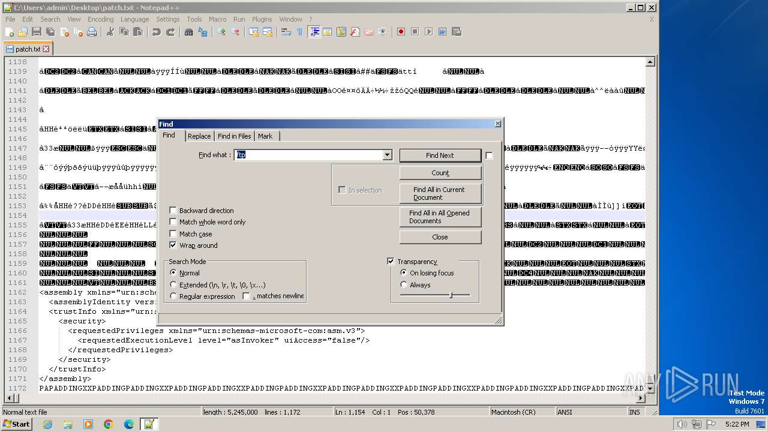Click the Find Next button
This screenshot has width=768, height=432.
pyautogui.click(x=440, y=155)
